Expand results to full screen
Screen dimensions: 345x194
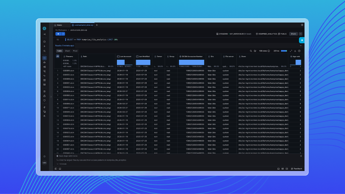(x=291, y=51)
